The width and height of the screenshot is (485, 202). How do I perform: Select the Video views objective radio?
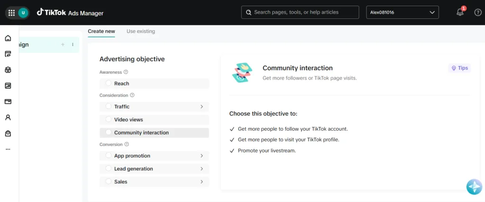click(x=108, y=119)
